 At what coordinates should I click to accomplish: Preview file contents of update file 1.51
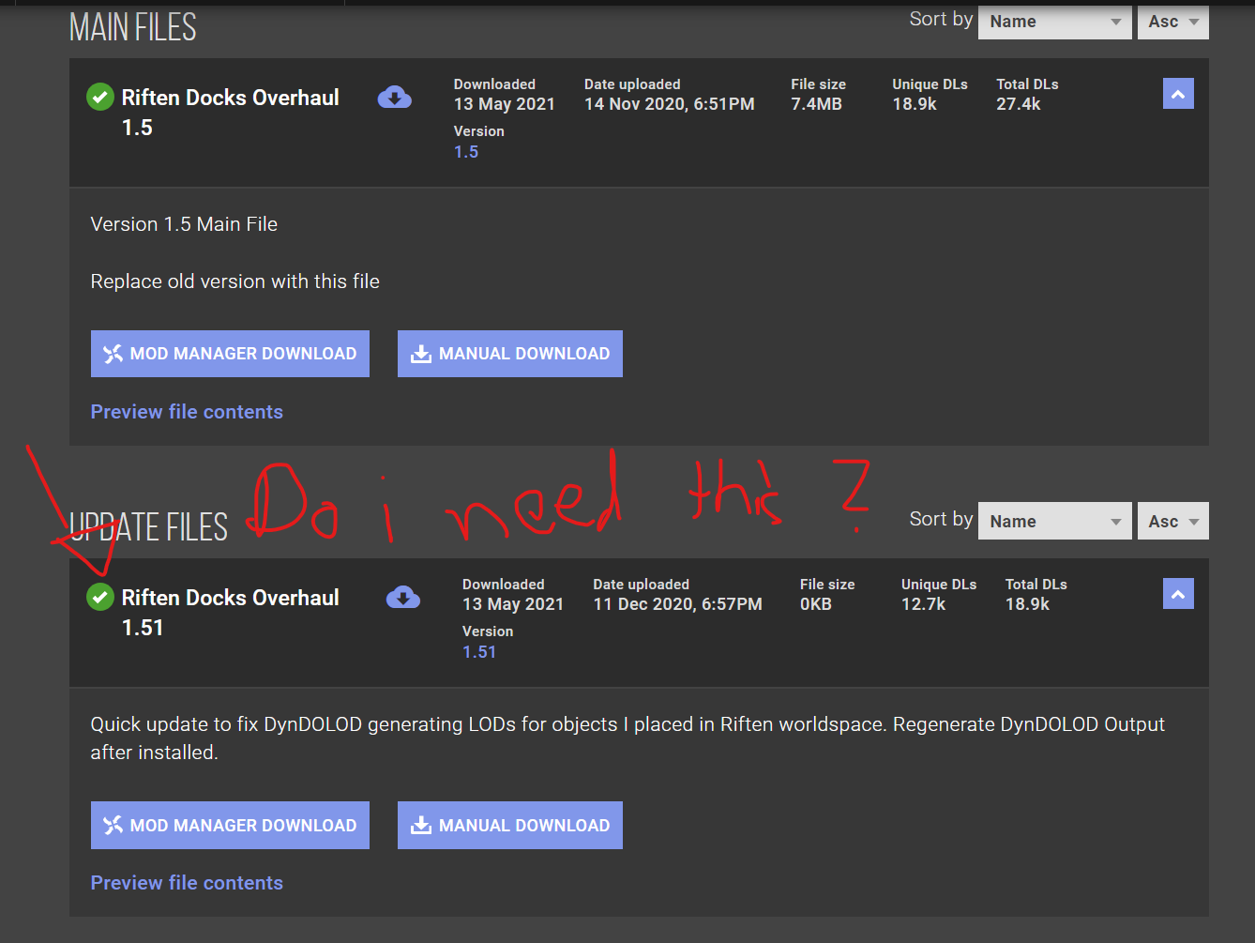tap(187, 883)
